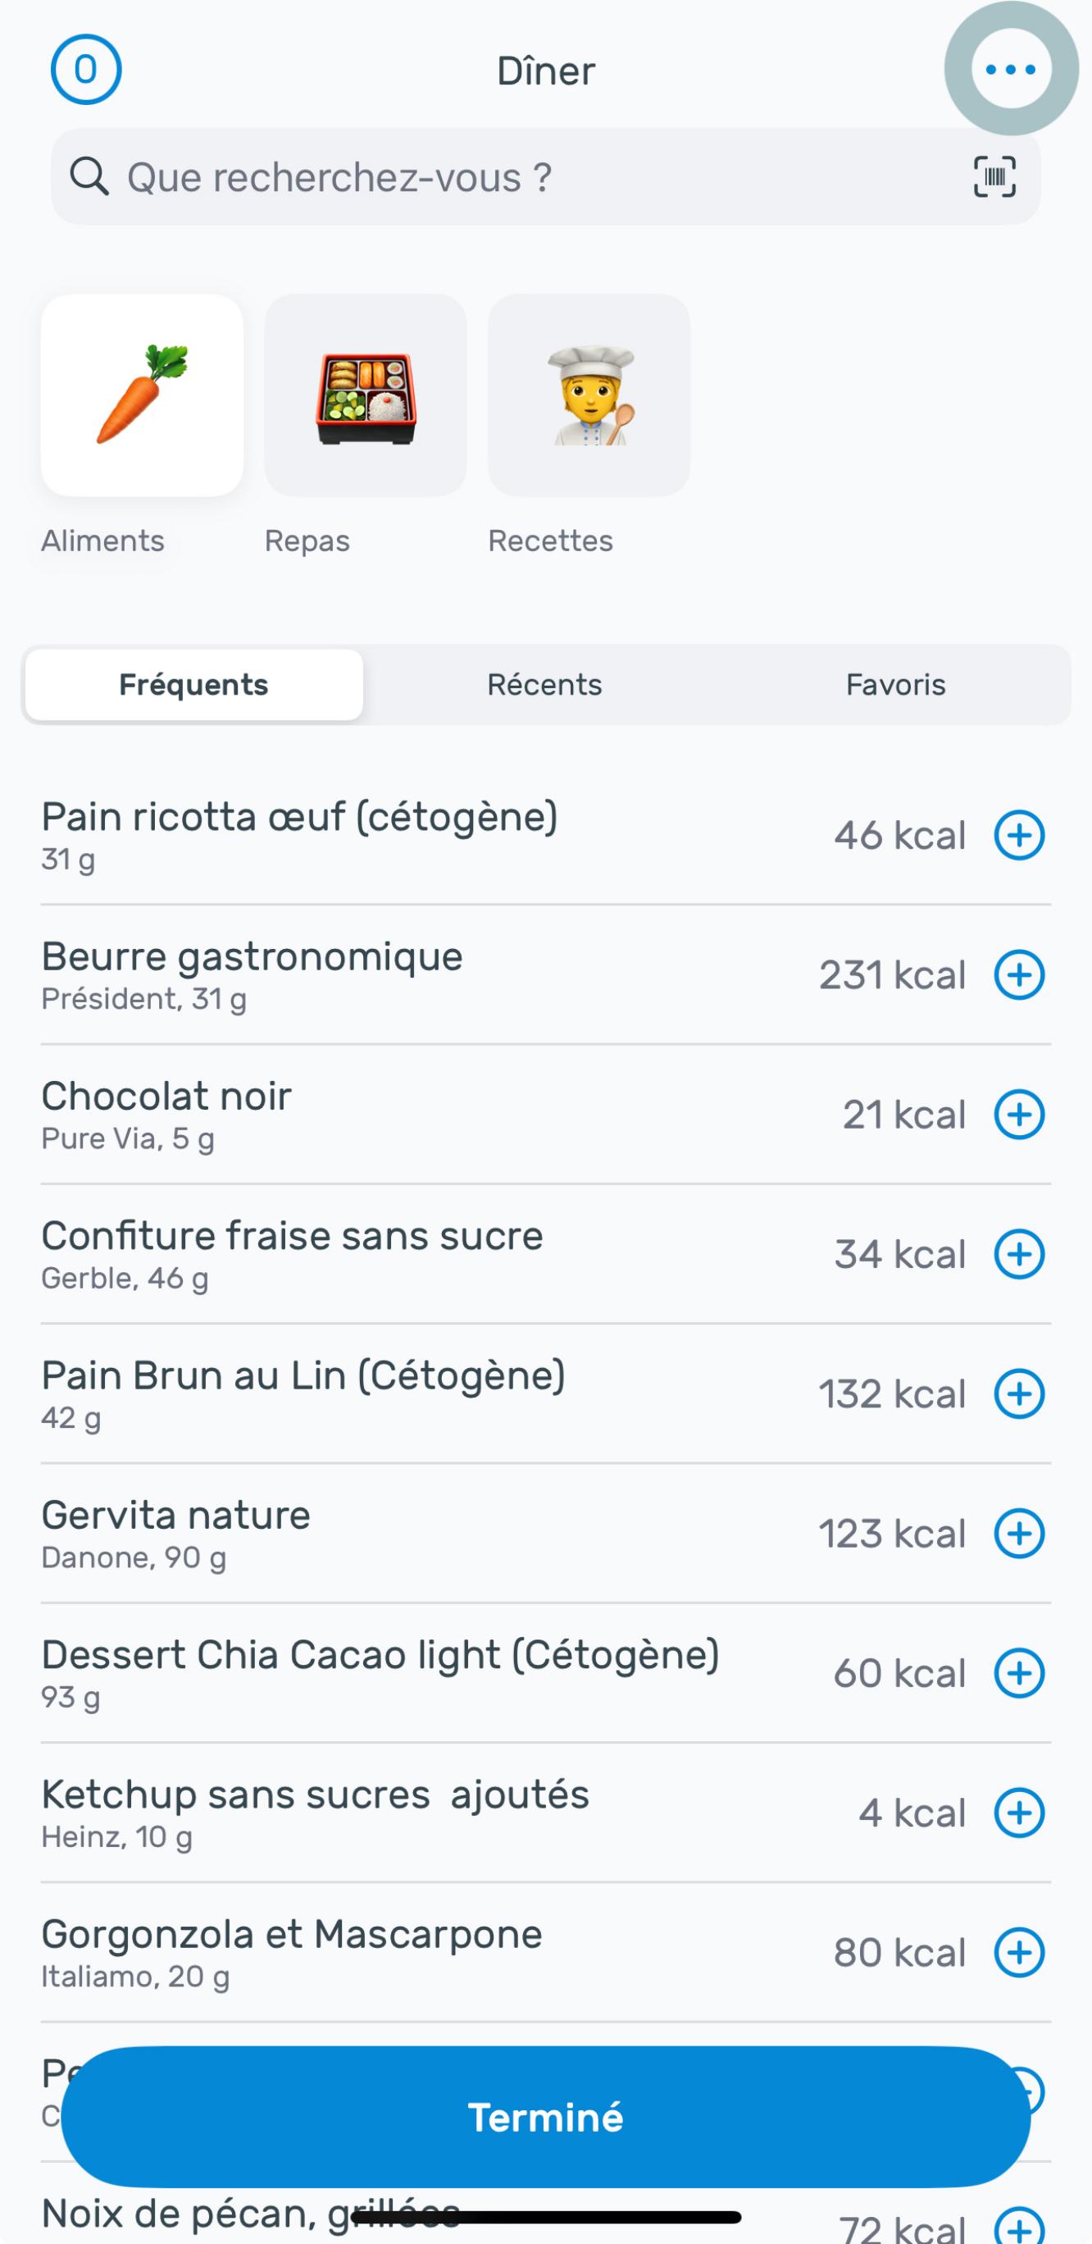This screenshot has height=2244, width=1092.
Task: Choose the Repas bento box category
Action: pos(366,395)
